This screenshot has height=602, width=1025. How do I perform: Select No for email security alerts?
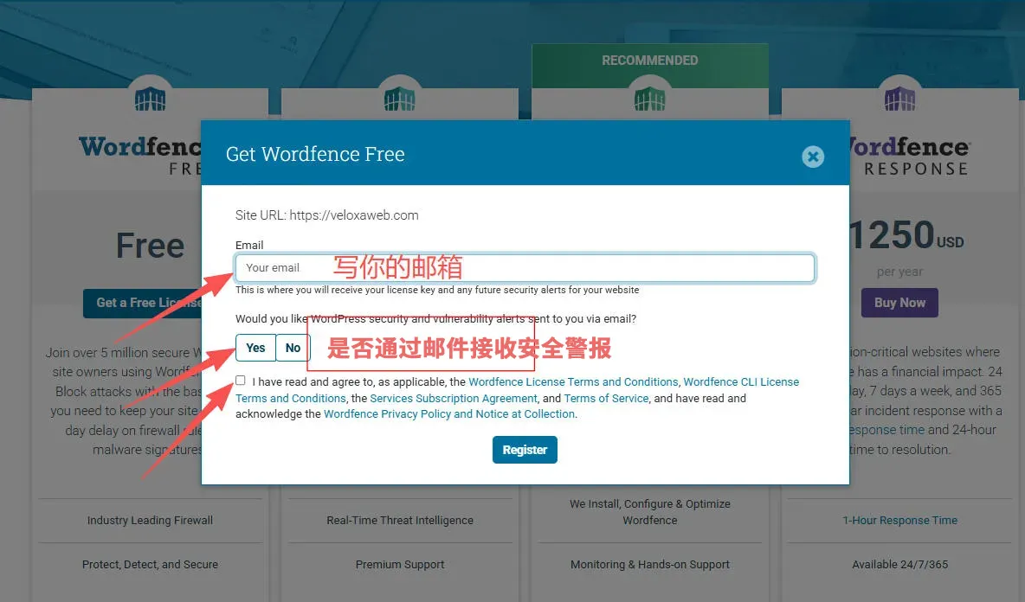point(293,348)
